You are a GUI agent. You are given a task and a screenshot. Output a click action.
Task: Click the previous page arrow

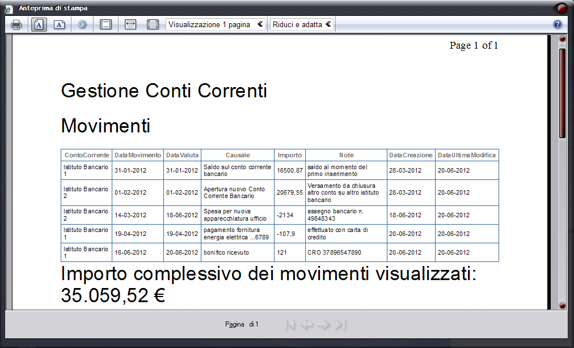click(307, 324)
